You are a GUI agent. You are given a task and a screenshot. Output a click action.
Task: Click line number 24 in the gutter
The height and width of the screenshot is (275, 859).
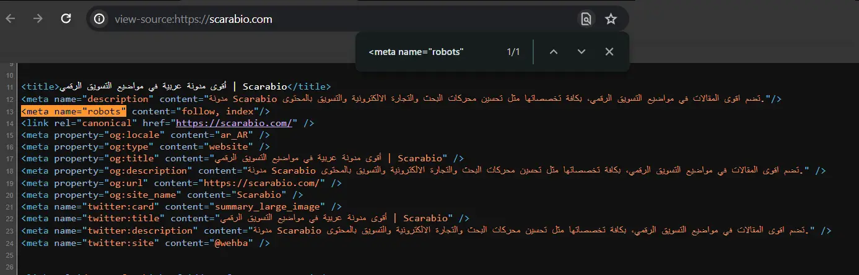coord(9,243)
